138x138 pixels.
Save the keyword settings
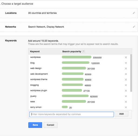(35, 125)
